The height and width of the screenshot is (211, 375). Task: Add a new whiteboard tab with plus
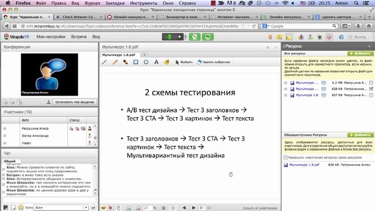point(144,55)
